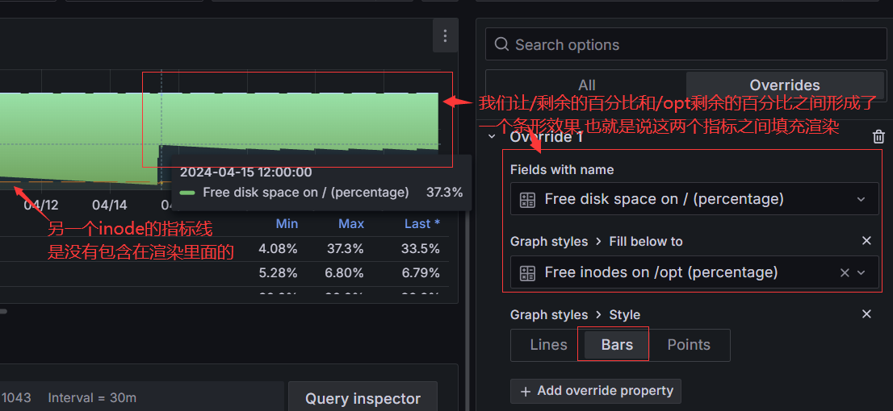Switch to the All options tab
Screen dimensions: 893x411
[x=587, y=85]
